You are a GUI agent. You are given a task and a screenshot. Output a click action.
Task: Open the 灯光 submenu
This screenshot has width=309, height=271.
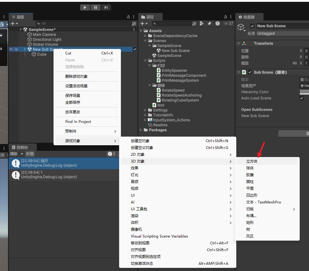tap(178, 175)
